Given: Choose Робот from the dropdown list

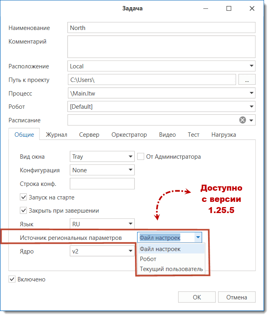Looking at the screenshot, I should point(171,259).
